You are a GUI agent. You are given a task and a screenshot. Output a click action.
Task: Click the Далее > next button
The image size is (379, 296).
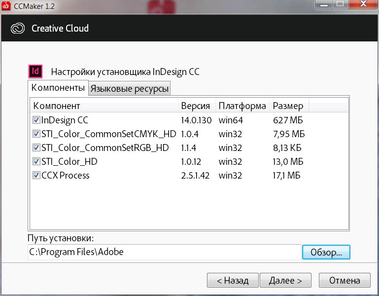[x=285, y=280]
